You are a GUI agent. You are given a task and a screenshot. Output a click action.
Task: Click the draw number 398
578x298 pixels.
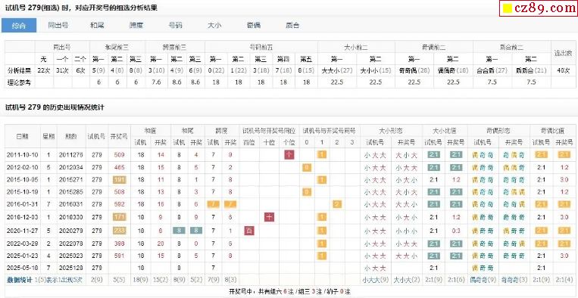point(119,244)
